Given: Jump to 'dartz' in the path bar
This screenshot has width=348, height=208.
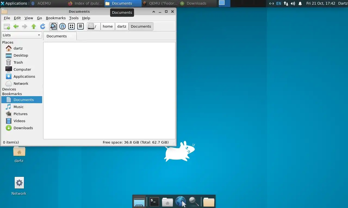Looking at the screenshot, I should tap(122, 26).
